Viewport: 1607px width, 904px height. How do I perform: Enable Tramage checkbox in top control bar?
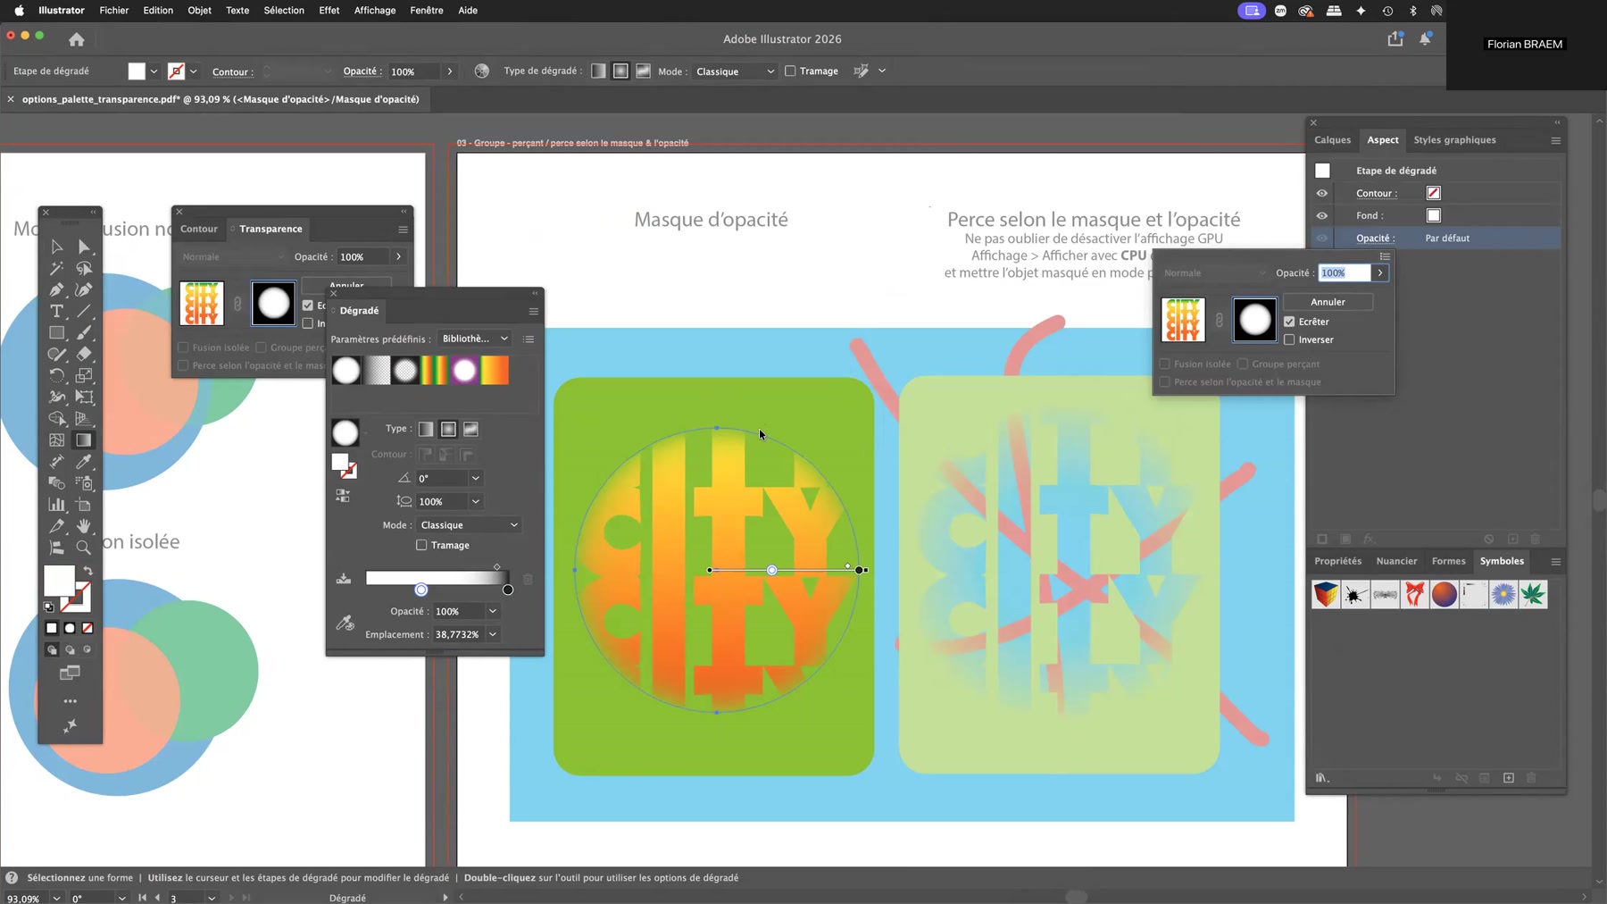[790, 71]
